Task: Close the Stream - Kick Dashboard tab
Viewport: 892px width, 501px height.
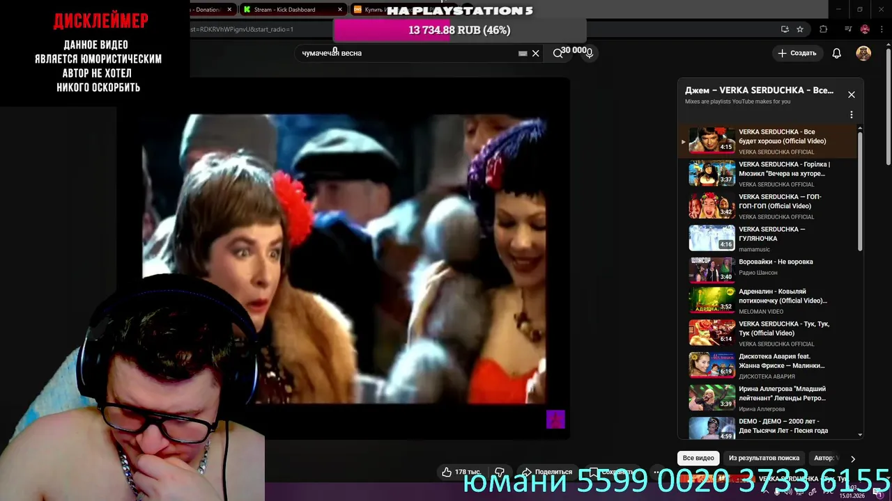Action: pos(340,10)
